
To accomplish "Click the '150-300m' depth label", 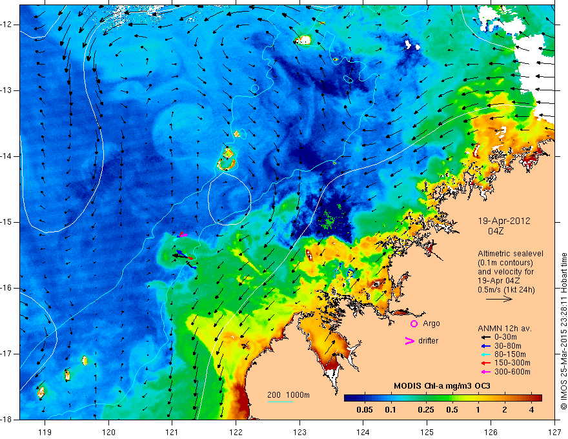I will pyautogui.click(x=512, y=363).
